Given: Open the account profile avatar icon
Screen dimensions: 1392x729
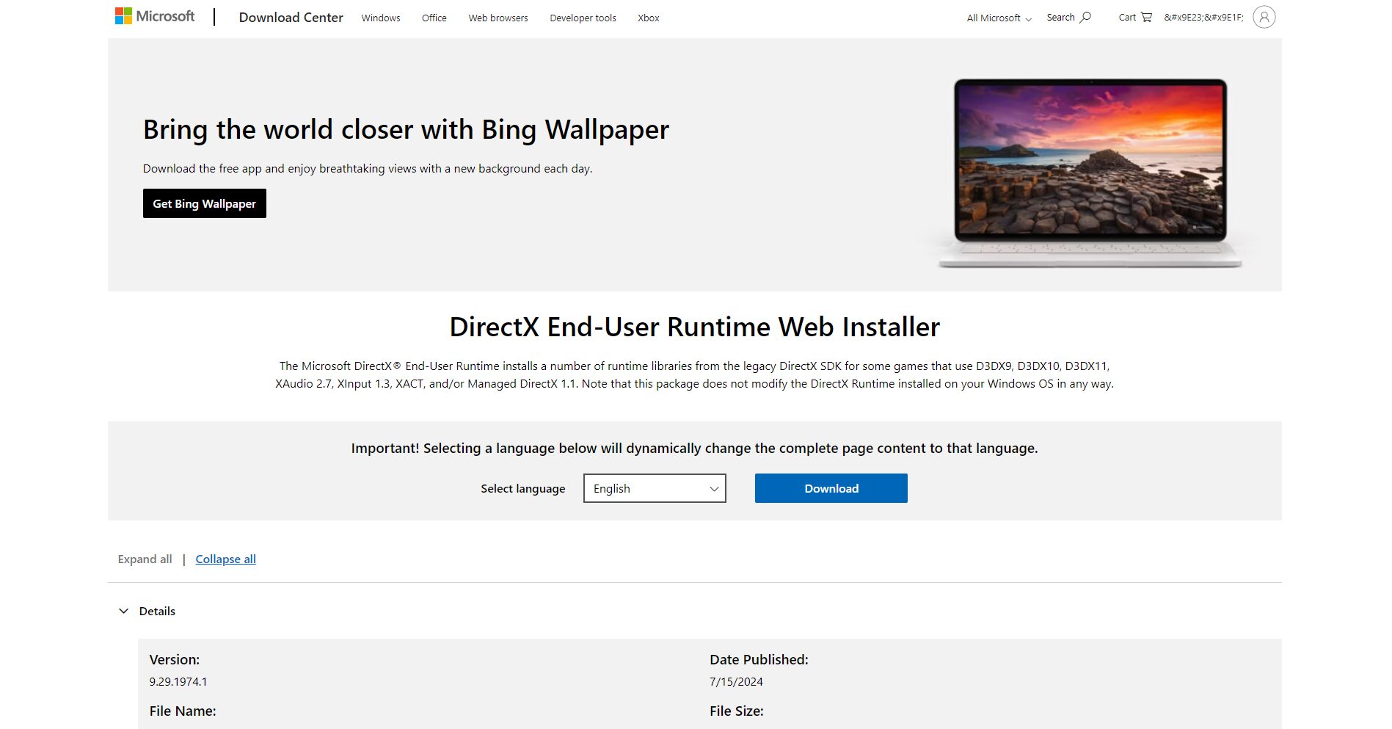Looking at the screenshot, I should (1264, 17).
